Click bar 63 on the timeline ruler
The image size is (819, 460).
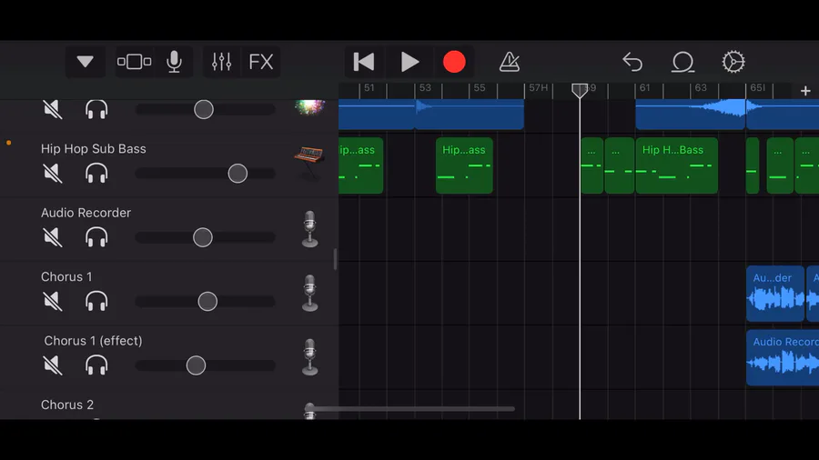click(701, 88)
